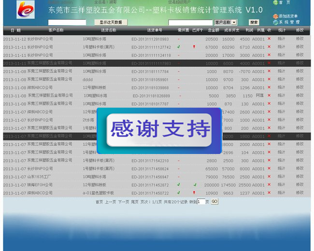Viewport: 314px width, 251px height.
Task: Click the 客户名称 column header
Action: point(56,30)
